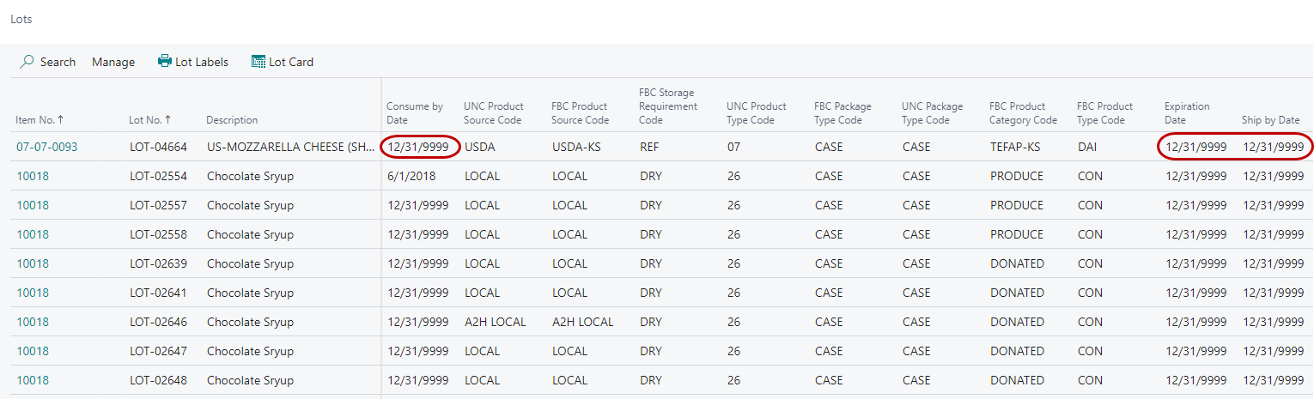1314x399 pixels.
Task: Click Consume by Date 6/1/2018 cell
Action: point(411,176)
